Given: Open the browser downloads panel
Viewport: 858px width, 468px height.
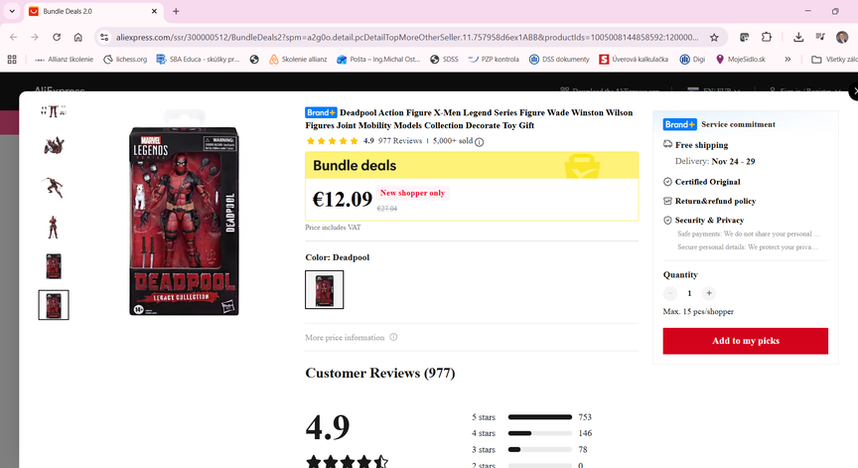Looking at the screenshot, I should (x=799, y=37).
